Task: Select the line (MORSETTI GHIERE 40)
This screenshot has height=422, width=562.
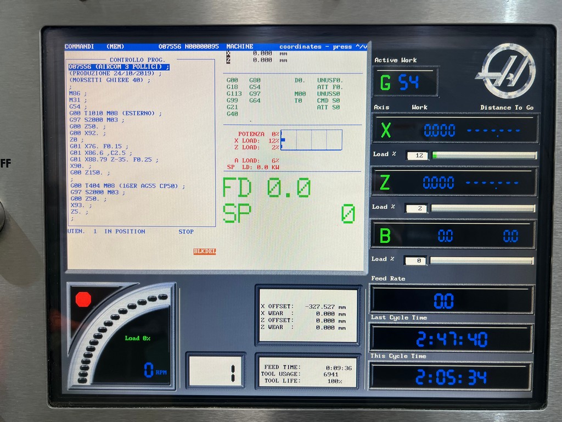Action: coord(110,80)
